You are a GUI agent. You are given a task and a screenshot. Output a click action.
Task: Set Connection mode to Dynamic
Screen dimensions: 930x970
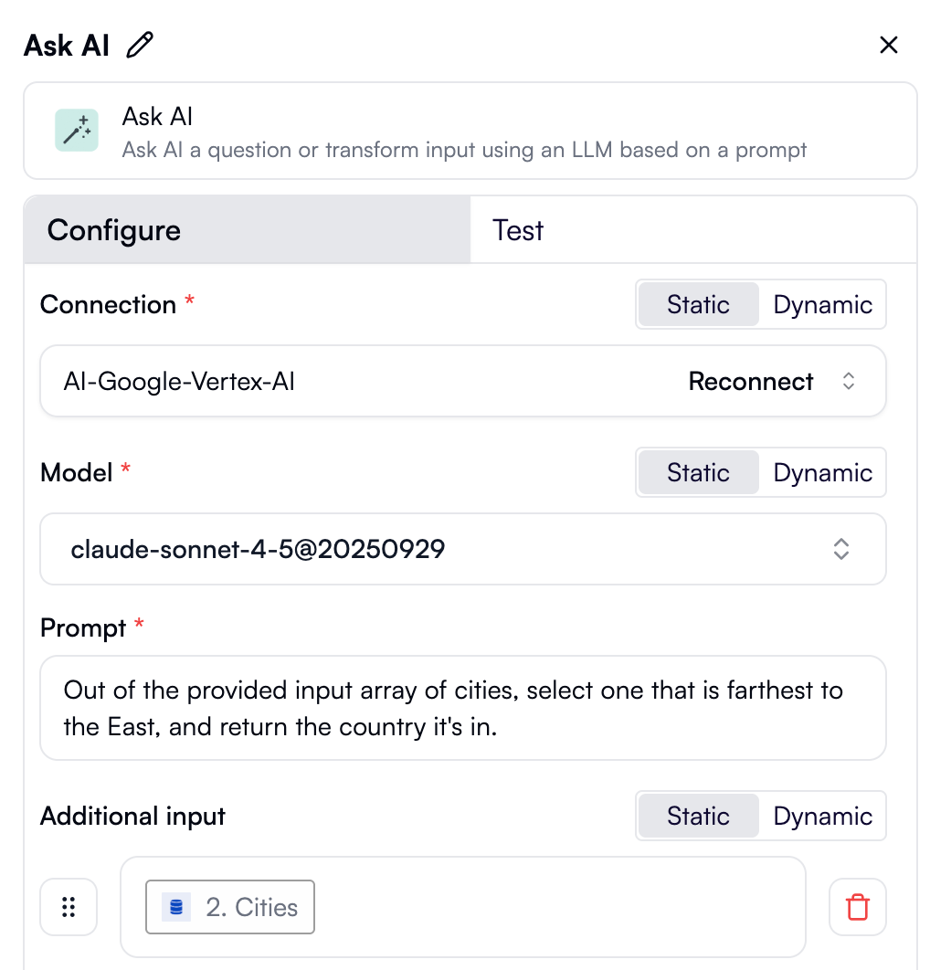pos(821,304)
